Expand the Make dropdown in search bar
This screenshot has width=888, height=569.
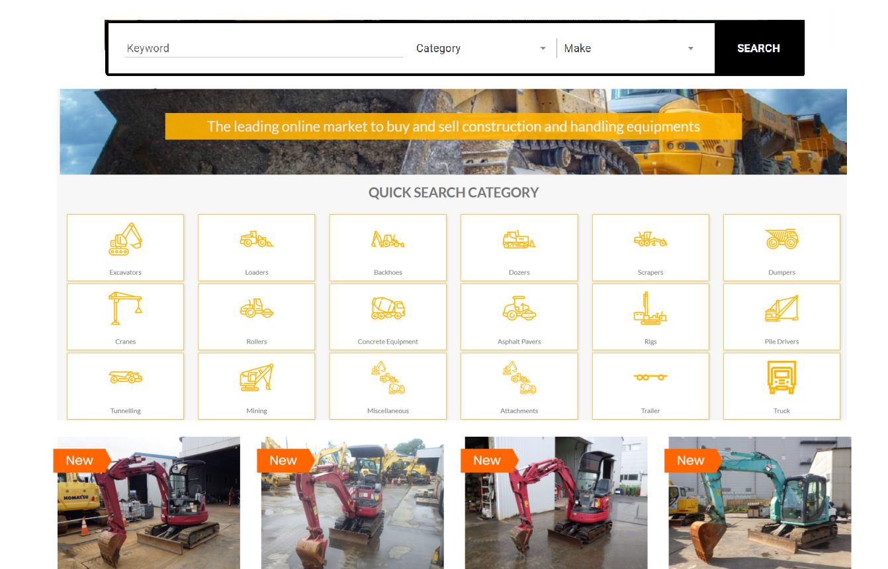click(629, 48)
